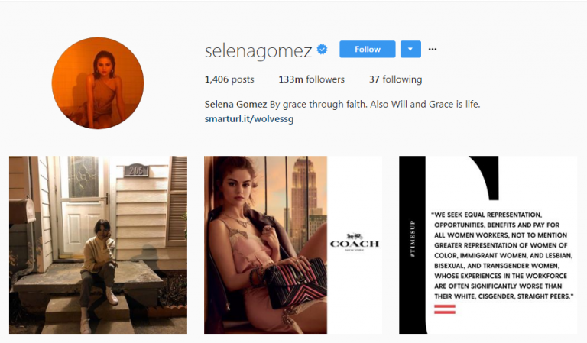
Task: Click the house number 206 plaque
Action: pos(136,170)
